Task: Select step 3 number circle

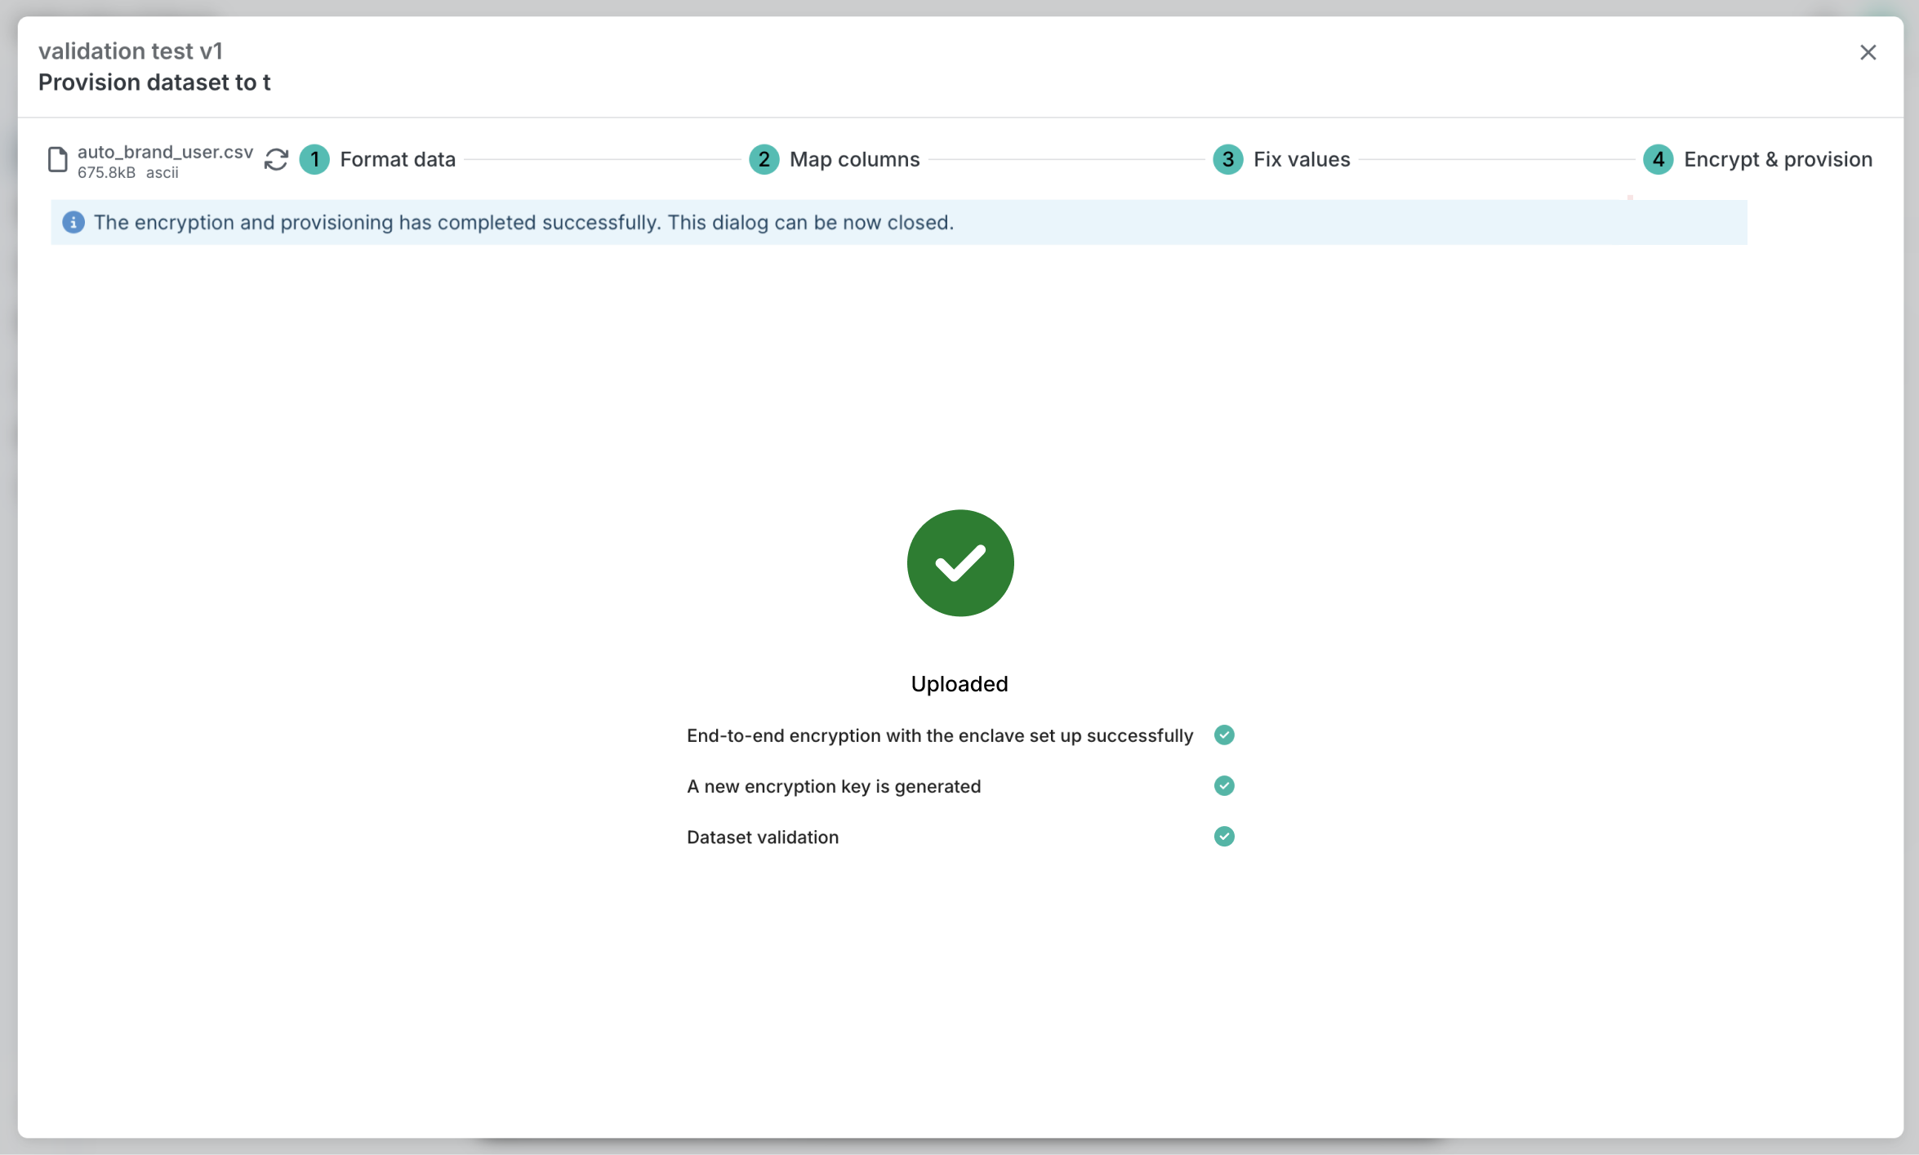Action: pos(1227,159)
